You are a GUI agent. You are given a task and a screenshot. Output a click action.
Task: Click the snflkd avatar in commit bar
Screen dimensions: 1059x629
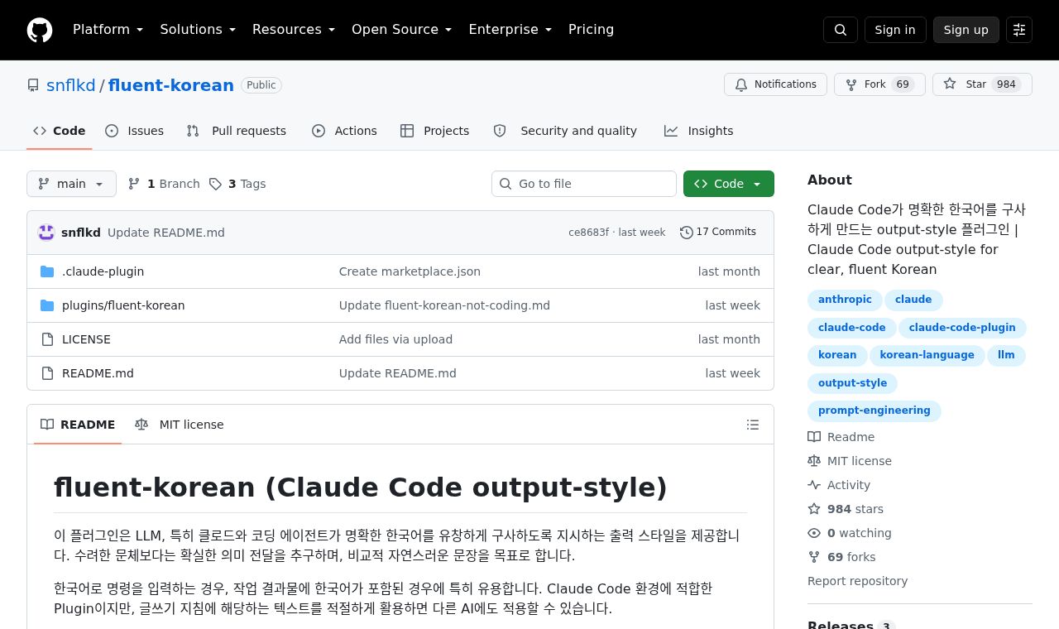point(46,233)
